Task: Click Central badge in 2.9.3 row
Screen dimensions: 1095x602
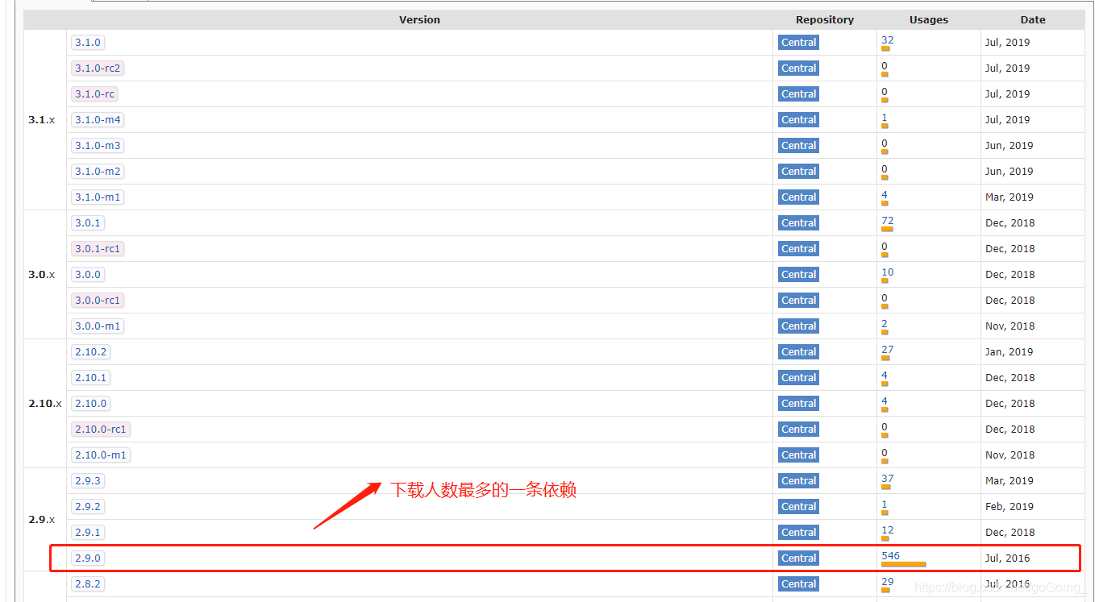Action: click(x=798, y=481)
